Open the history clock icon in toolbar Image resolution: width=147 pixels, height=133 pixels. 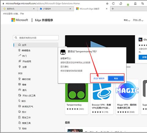pyautogui.click(x=121, y=4)
